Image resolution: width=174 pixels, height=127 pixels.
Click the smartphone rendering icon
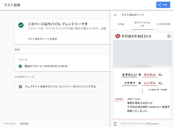(x=115, y=124)
